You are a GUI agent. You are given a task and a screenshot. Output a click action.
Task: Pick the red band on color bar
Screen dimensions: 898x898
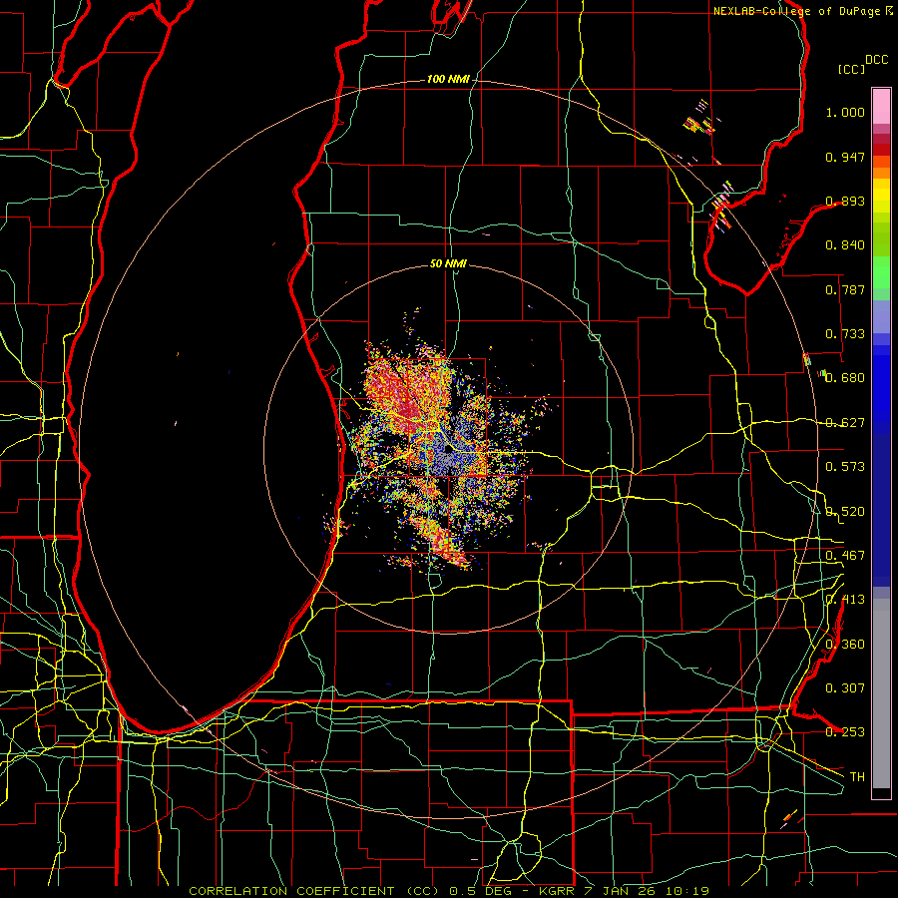point(881,149)
